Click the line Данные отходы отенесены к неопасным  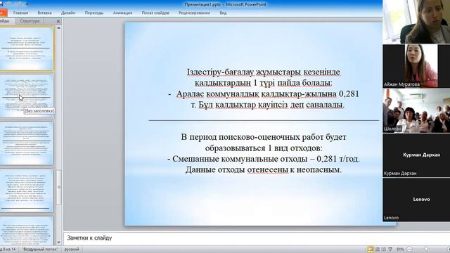[264, 170]
